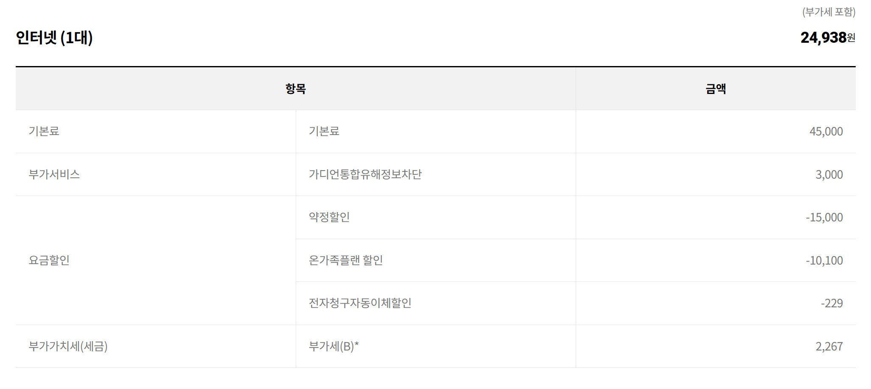871x389 pixels.
Task: Click the 금액 column header
Action: click(715, 89)
